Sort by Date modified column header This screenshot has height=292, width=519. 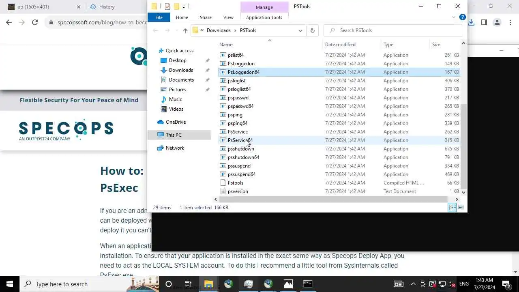[x=340, y=45]
